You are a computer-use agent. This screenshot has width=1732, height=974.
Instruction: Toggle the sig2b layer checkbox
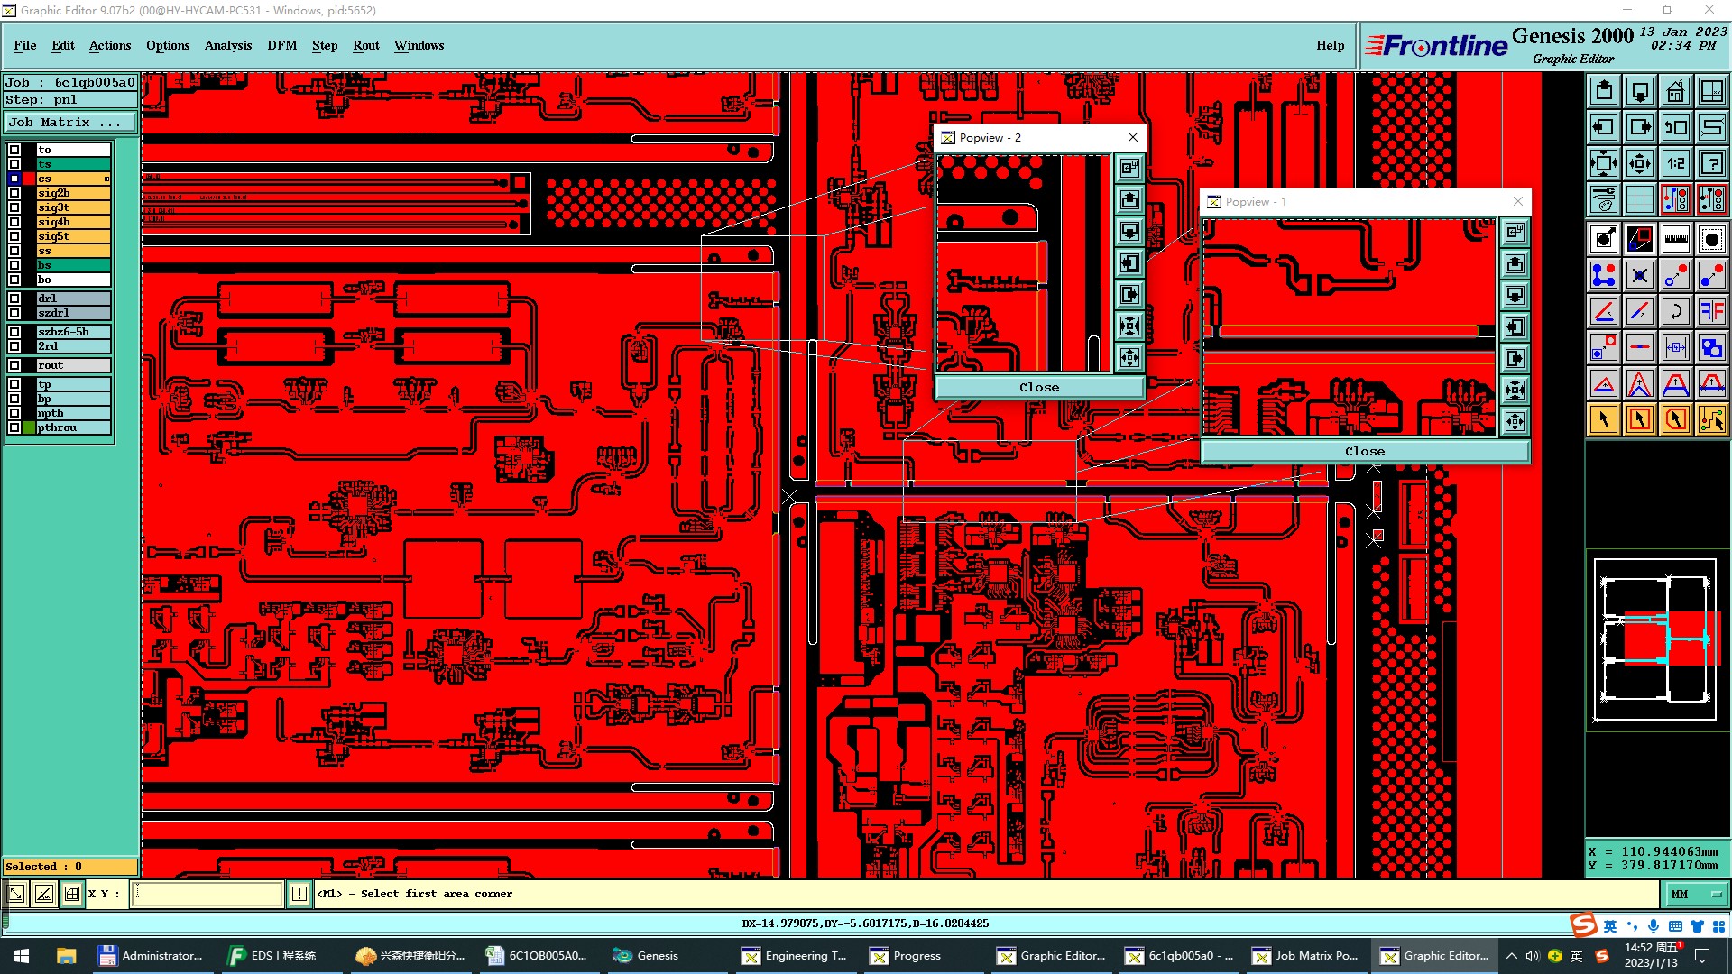(x=14, y=193)
